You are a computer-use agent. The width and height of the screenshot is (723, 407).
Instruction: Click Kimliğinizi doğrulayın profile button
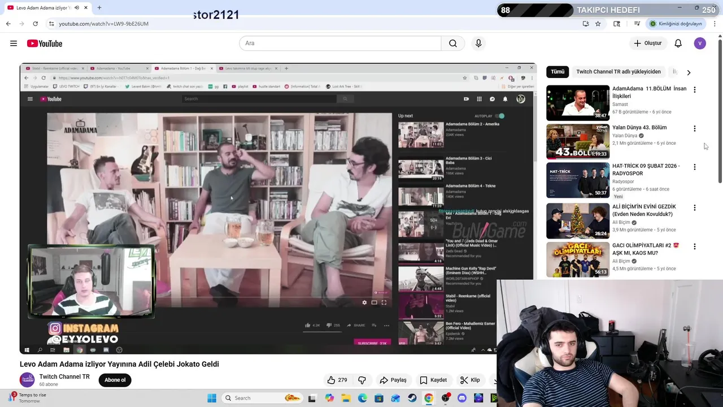coord(676,24)
